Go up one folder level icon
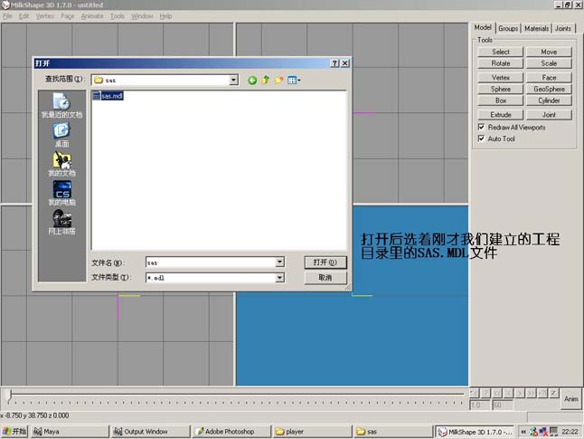This screenshot has height=439, width=584. coord(266,80)
